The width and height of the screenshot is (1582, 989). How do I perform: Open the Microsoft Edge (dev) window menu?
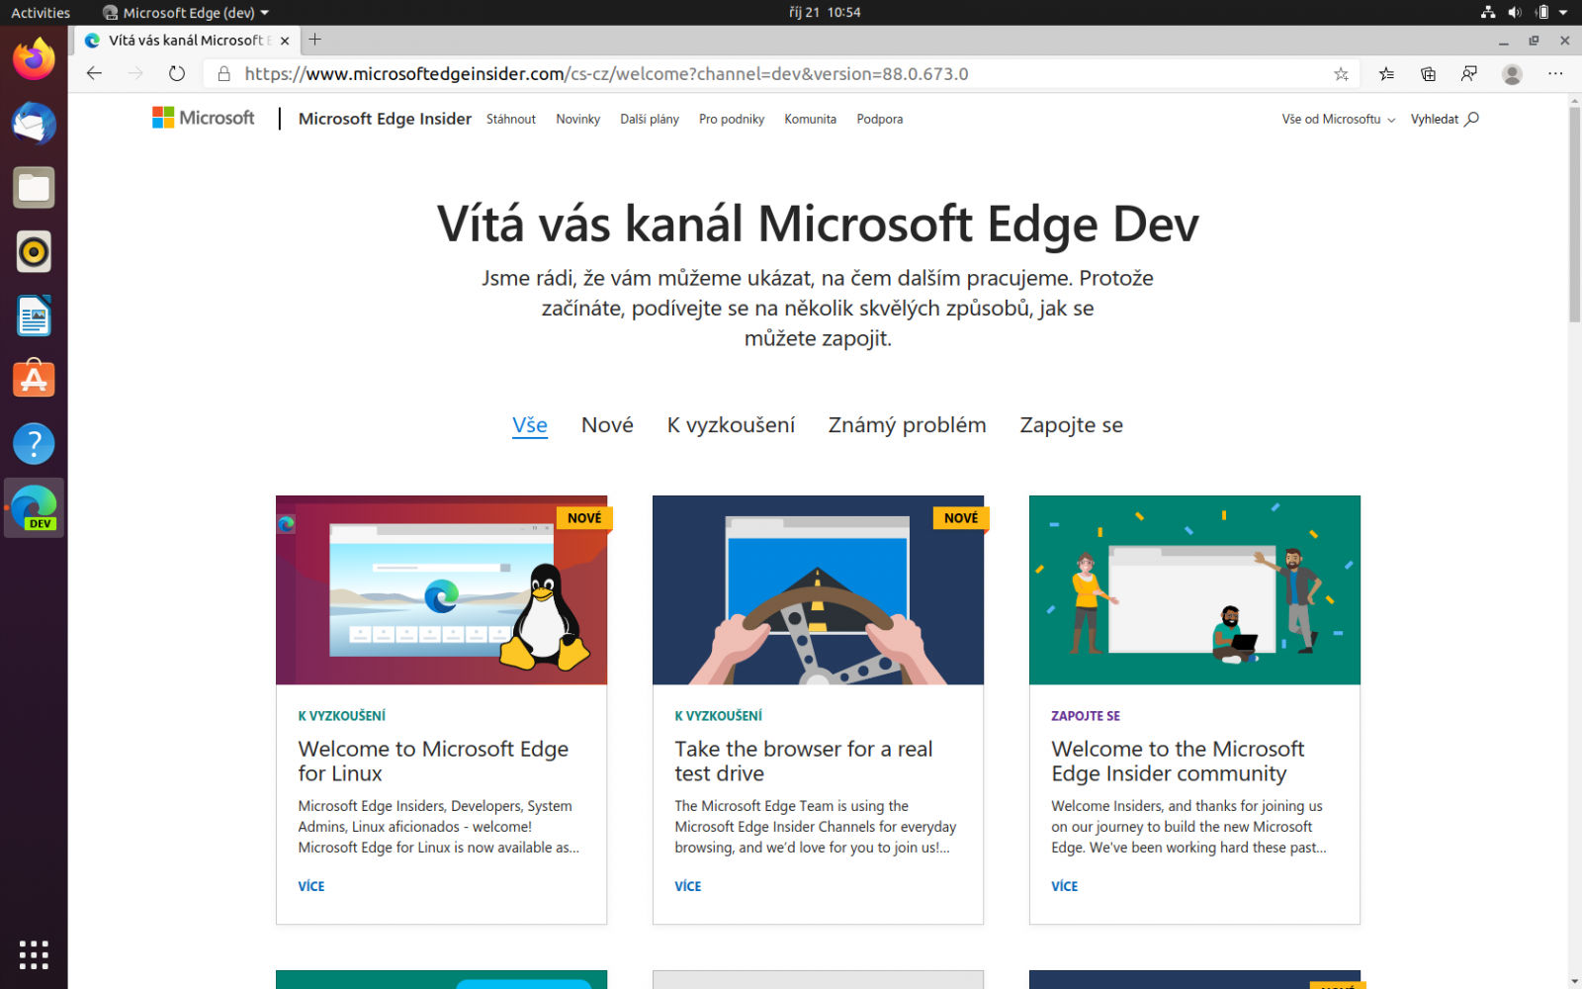185,12
